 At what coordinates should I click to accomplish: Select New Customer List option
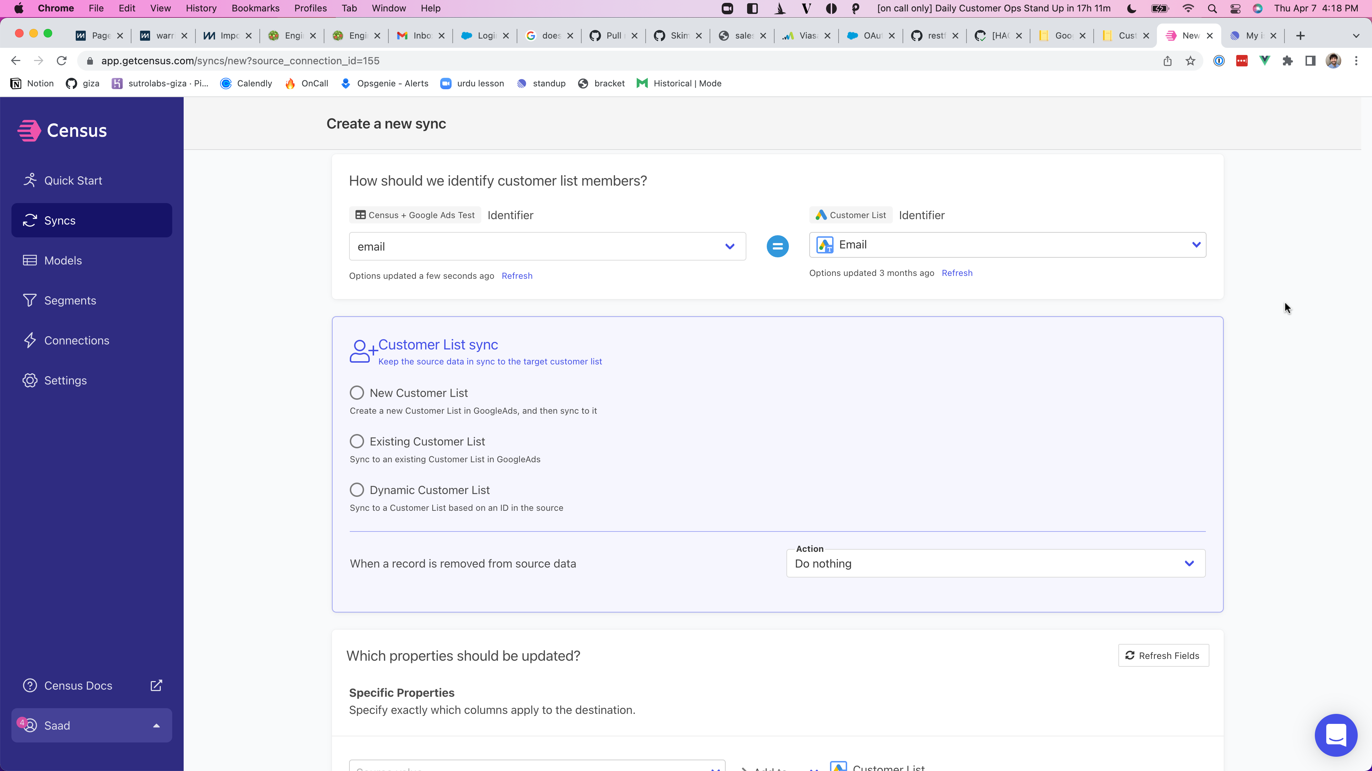click(x=357, y=393)
